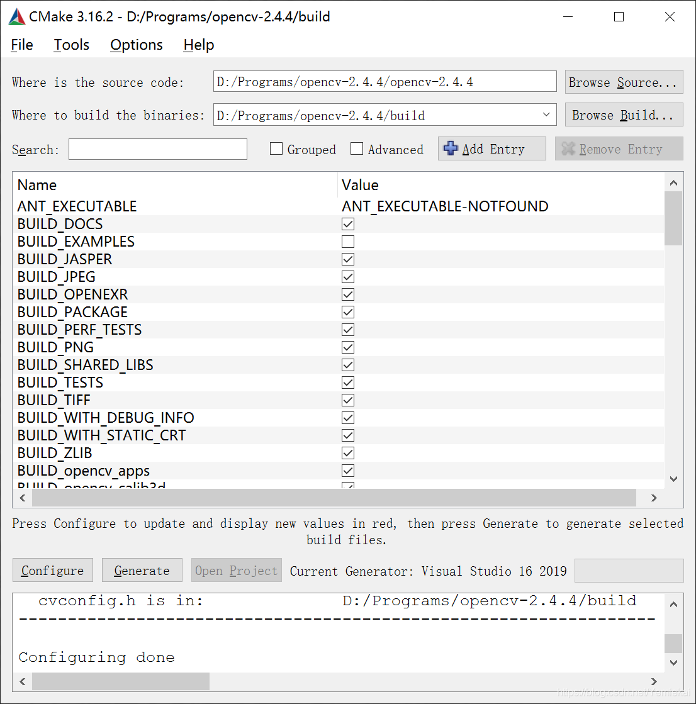Click the CMake logo in the title bar
Screen dimensions: 696x704
tap(17, 16)
